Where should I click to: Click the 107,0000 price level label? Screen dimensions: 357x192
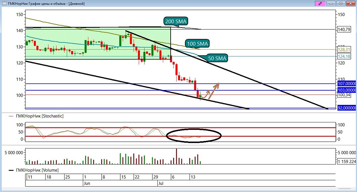pyautogui.click(x=347, y=84)
